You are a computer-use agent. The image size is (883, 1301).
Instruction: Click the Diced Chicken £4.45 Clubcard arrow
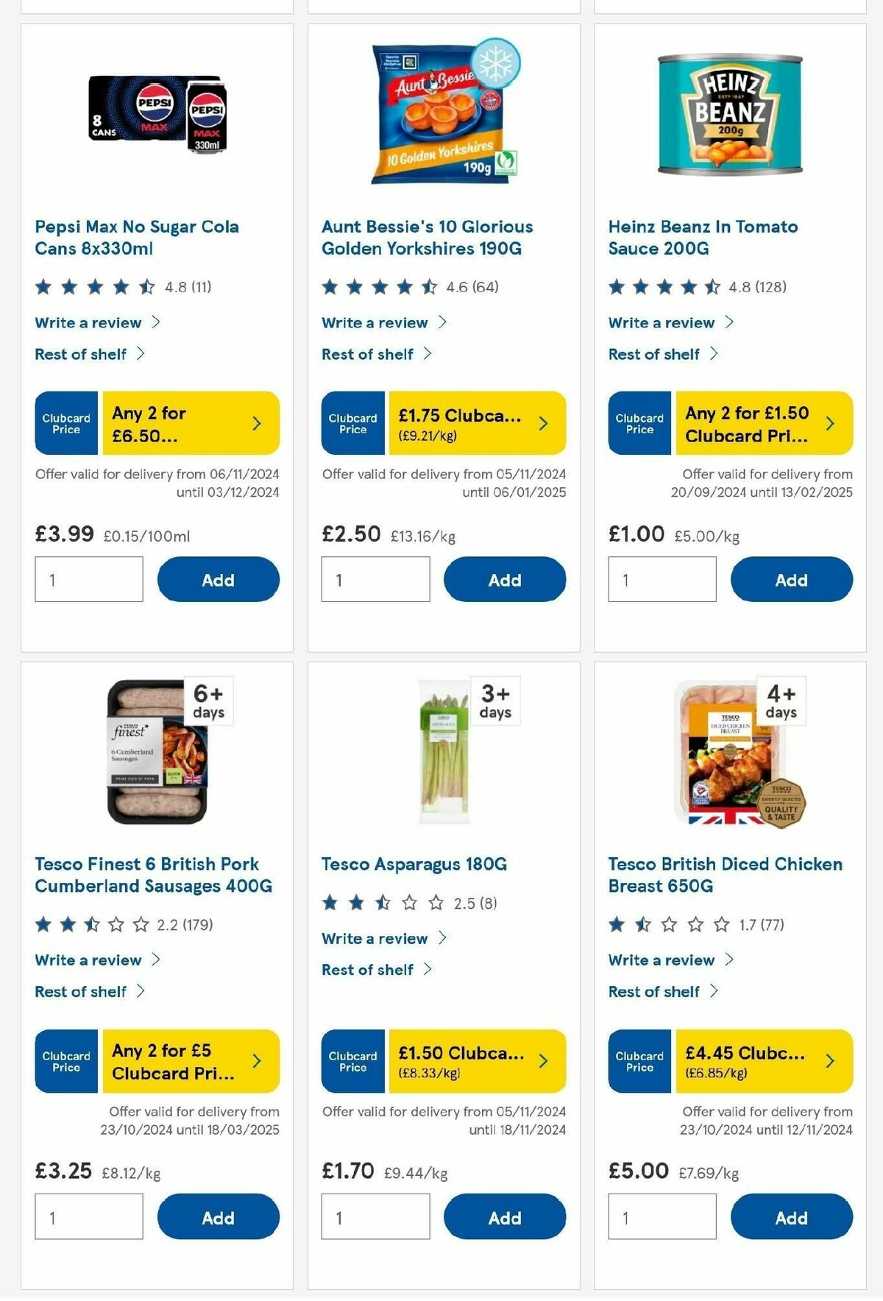(x=830, y=1061)
